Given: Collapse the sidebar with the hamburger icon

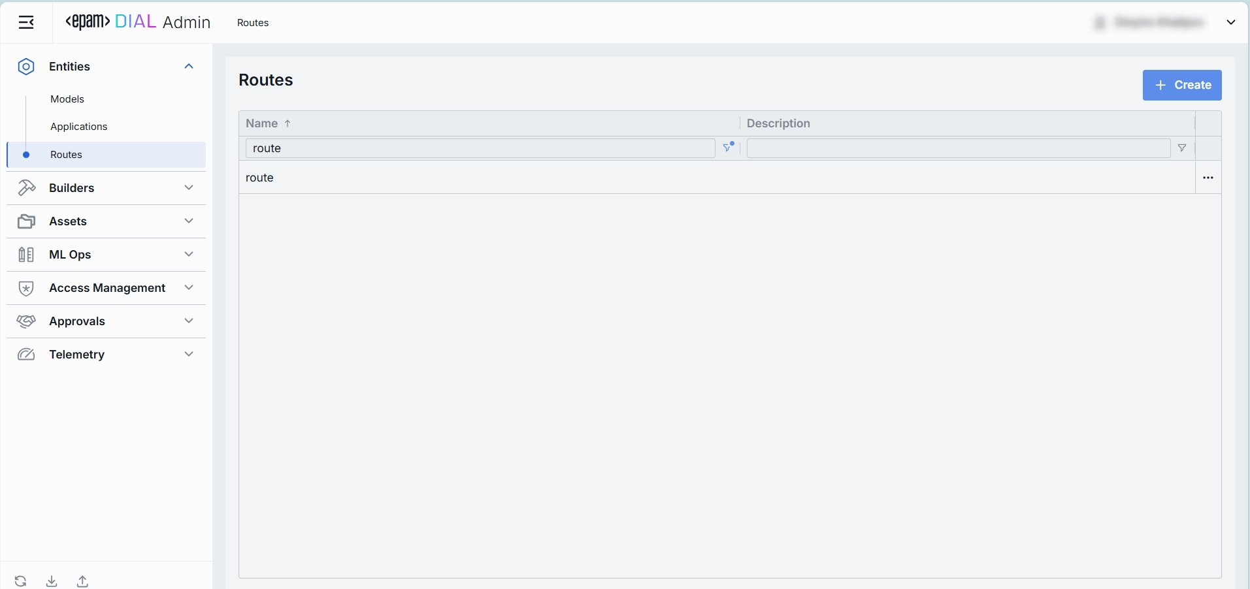Looking at the screenshot, I should click(26, 23).
